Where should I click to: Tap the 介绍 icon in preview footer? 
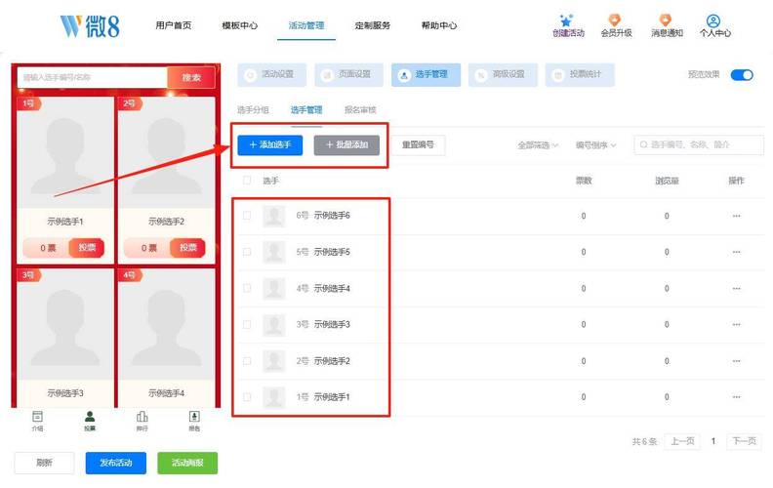point(37,417)
